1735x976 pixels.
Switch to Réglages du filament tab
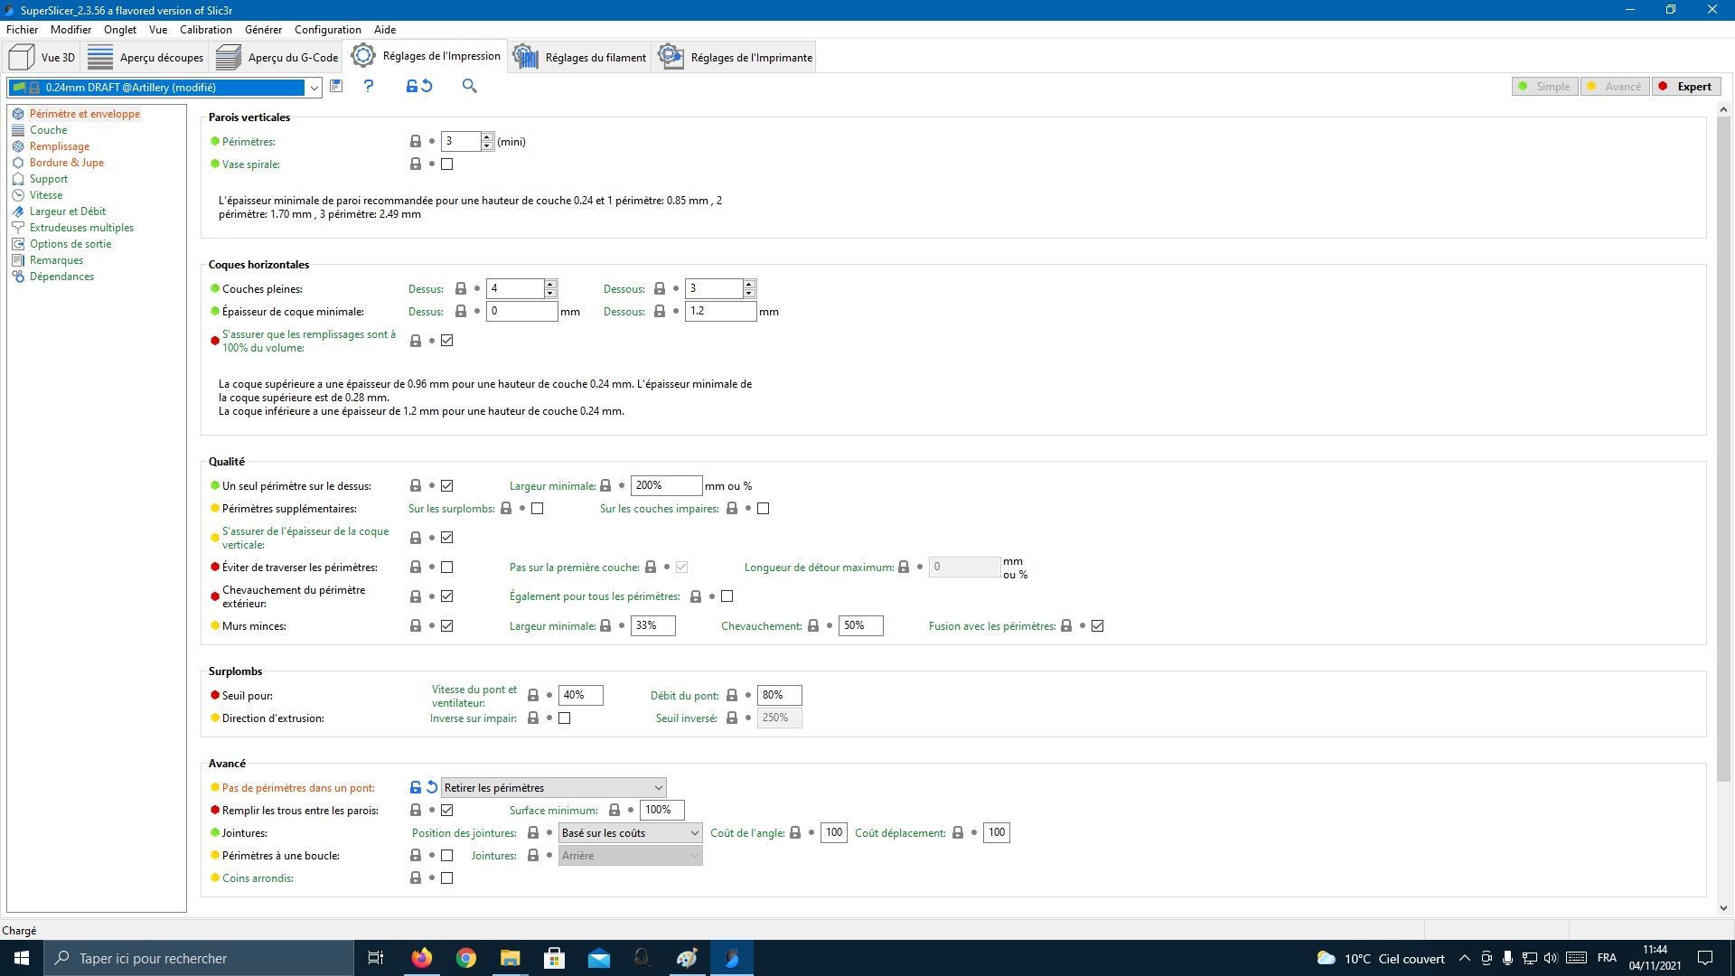579,57
